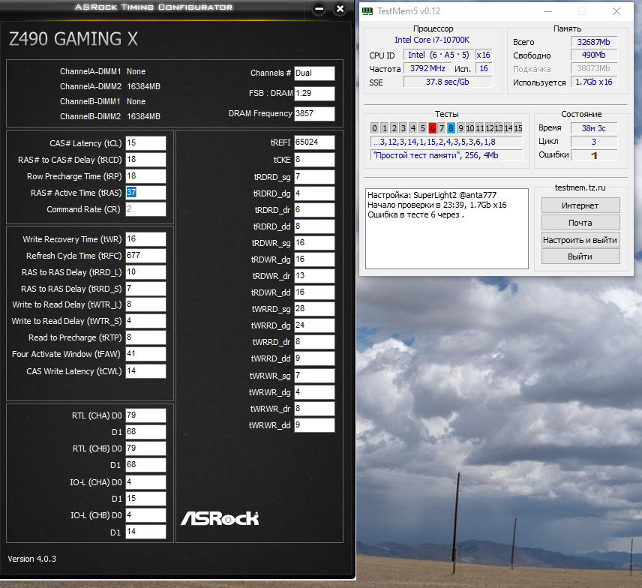Click the tRDRD_sg value field
Screen dimensions: 642x588
click(x=314, y=177)
